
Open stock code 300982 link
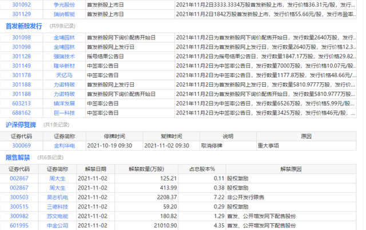click(x=19, y=216)
